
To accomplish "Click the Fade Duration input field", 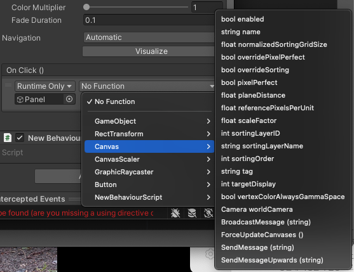I will click(149, 20).
